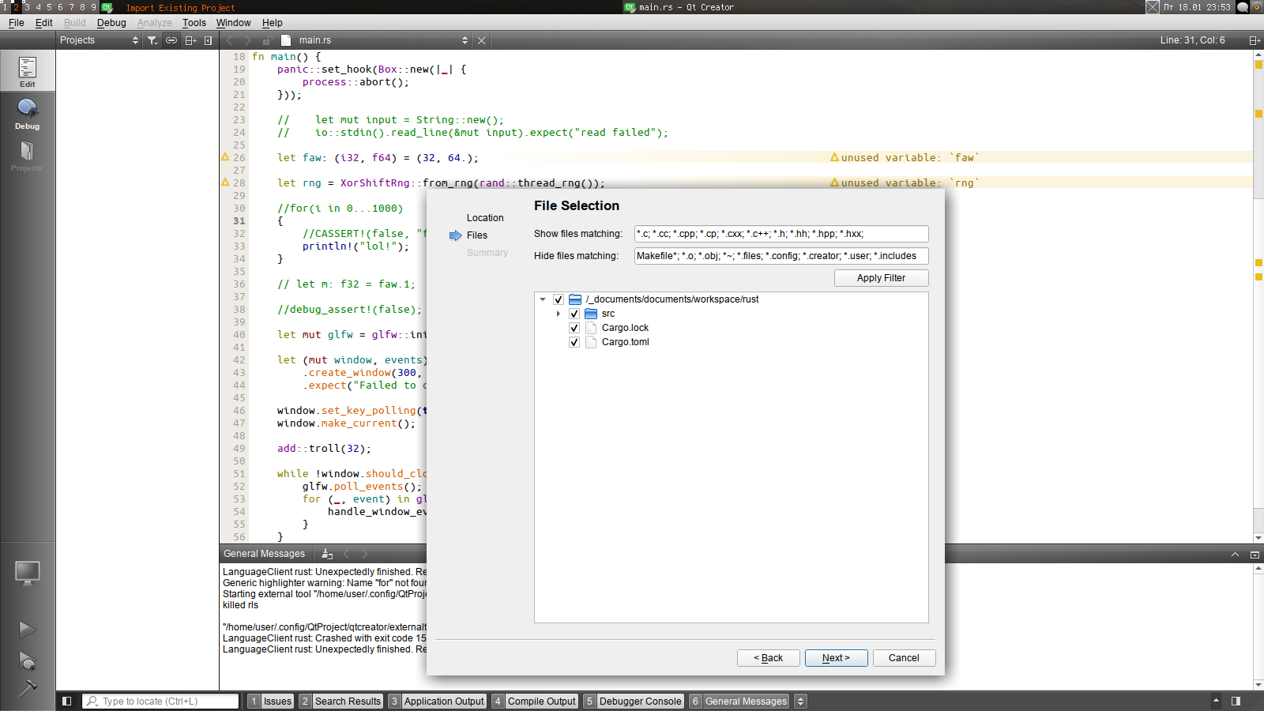The height and width of the screenshot is (711, 1264).
Task: Uncheck the Cargo.toml file checkbox
Action: click(574, 342)
